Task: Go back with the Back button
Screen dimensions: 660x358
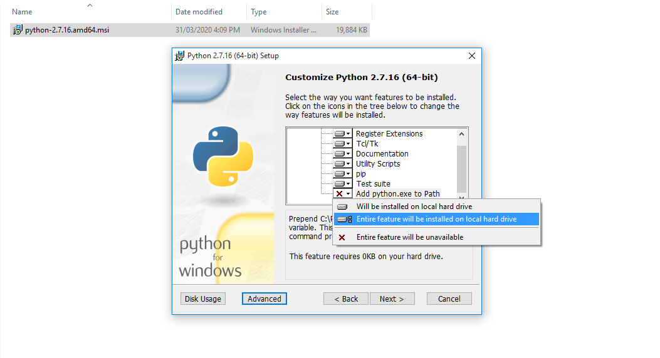Action: (x=346, y=299)
